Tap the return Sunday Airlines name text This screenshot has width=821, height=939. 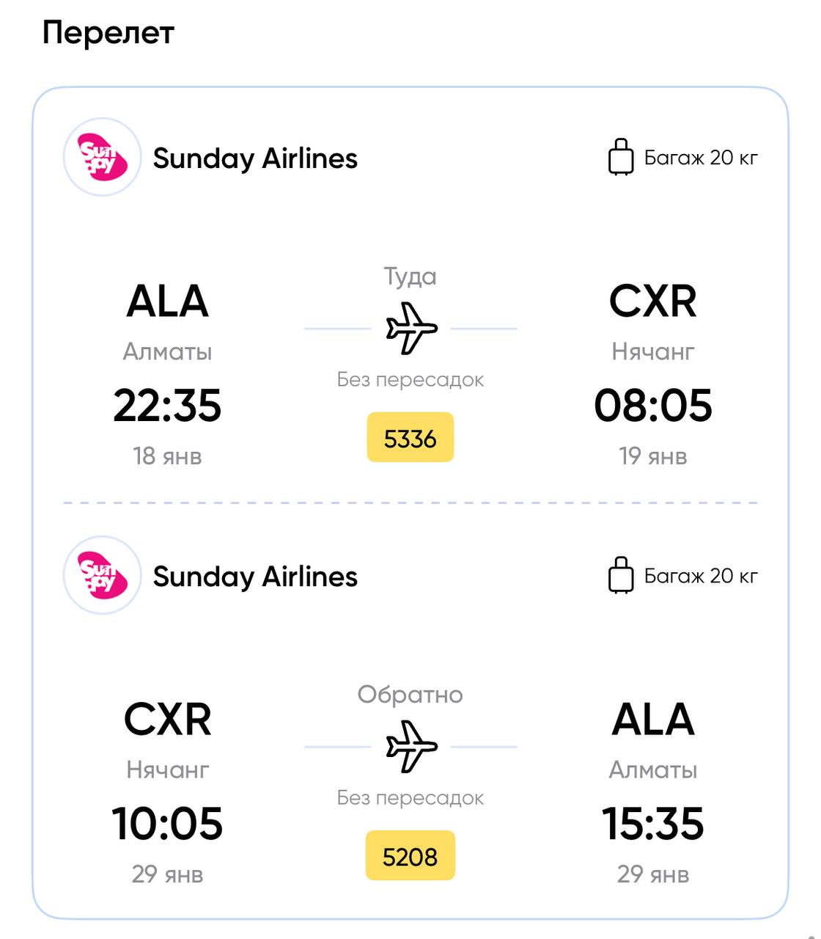(255, 577)
